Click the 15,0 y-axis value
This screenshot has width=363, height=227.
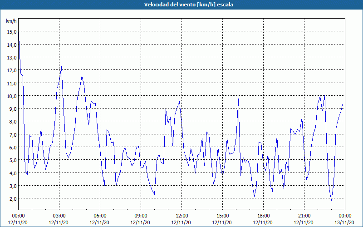click(12, 32)
